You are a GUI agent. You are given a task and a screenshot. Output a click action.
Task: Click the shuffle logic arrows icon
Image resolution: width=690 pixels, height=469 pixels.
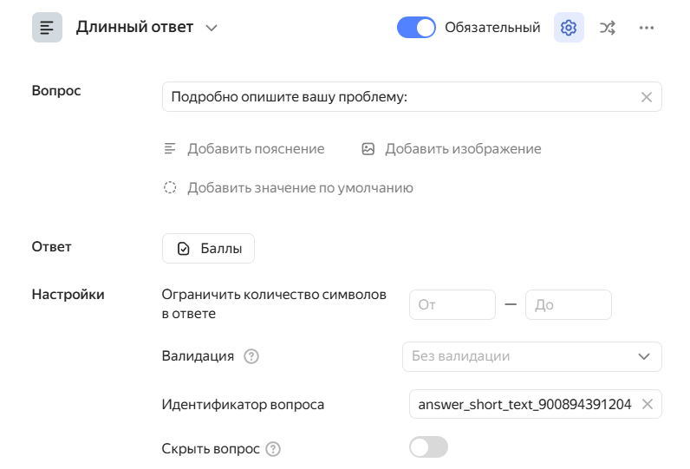pyautogui.click(x=608, y=28)
